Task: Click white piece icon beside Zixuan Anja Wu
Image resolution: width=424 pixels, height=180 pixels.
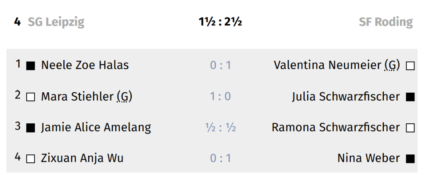Action: pos(31,159)
